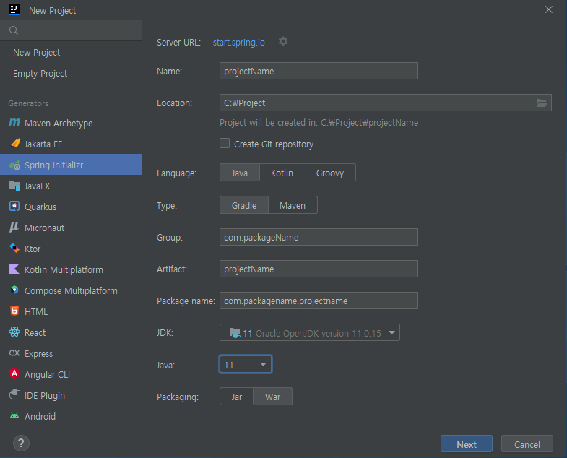Click the HTML5 shield icon

point(14,311)
